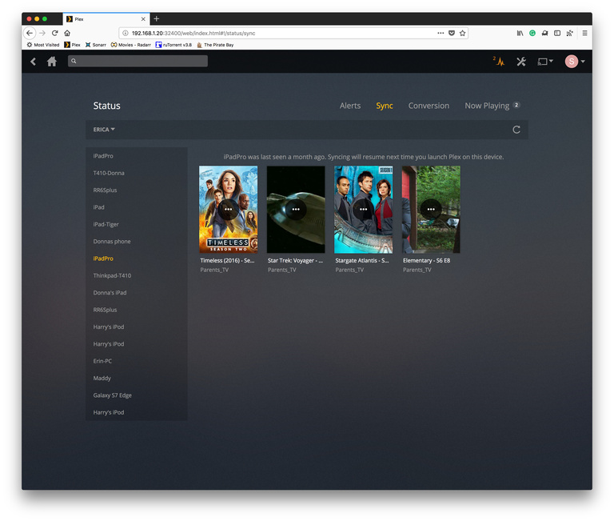The image size is (614, 521).
Task: Switch to the Conversion tab
Action: 429,106
